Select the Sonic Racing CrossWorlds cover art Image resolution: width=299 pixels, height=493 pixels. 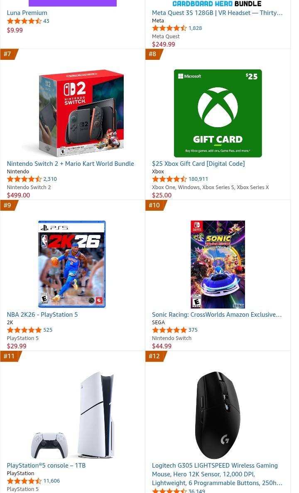(218, 264)
